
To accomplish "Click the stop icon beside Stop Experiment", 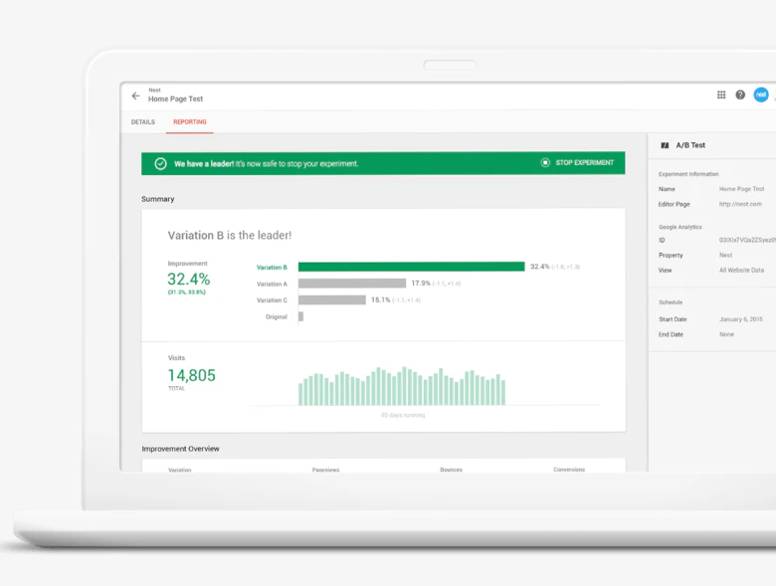I will [545, 163].
